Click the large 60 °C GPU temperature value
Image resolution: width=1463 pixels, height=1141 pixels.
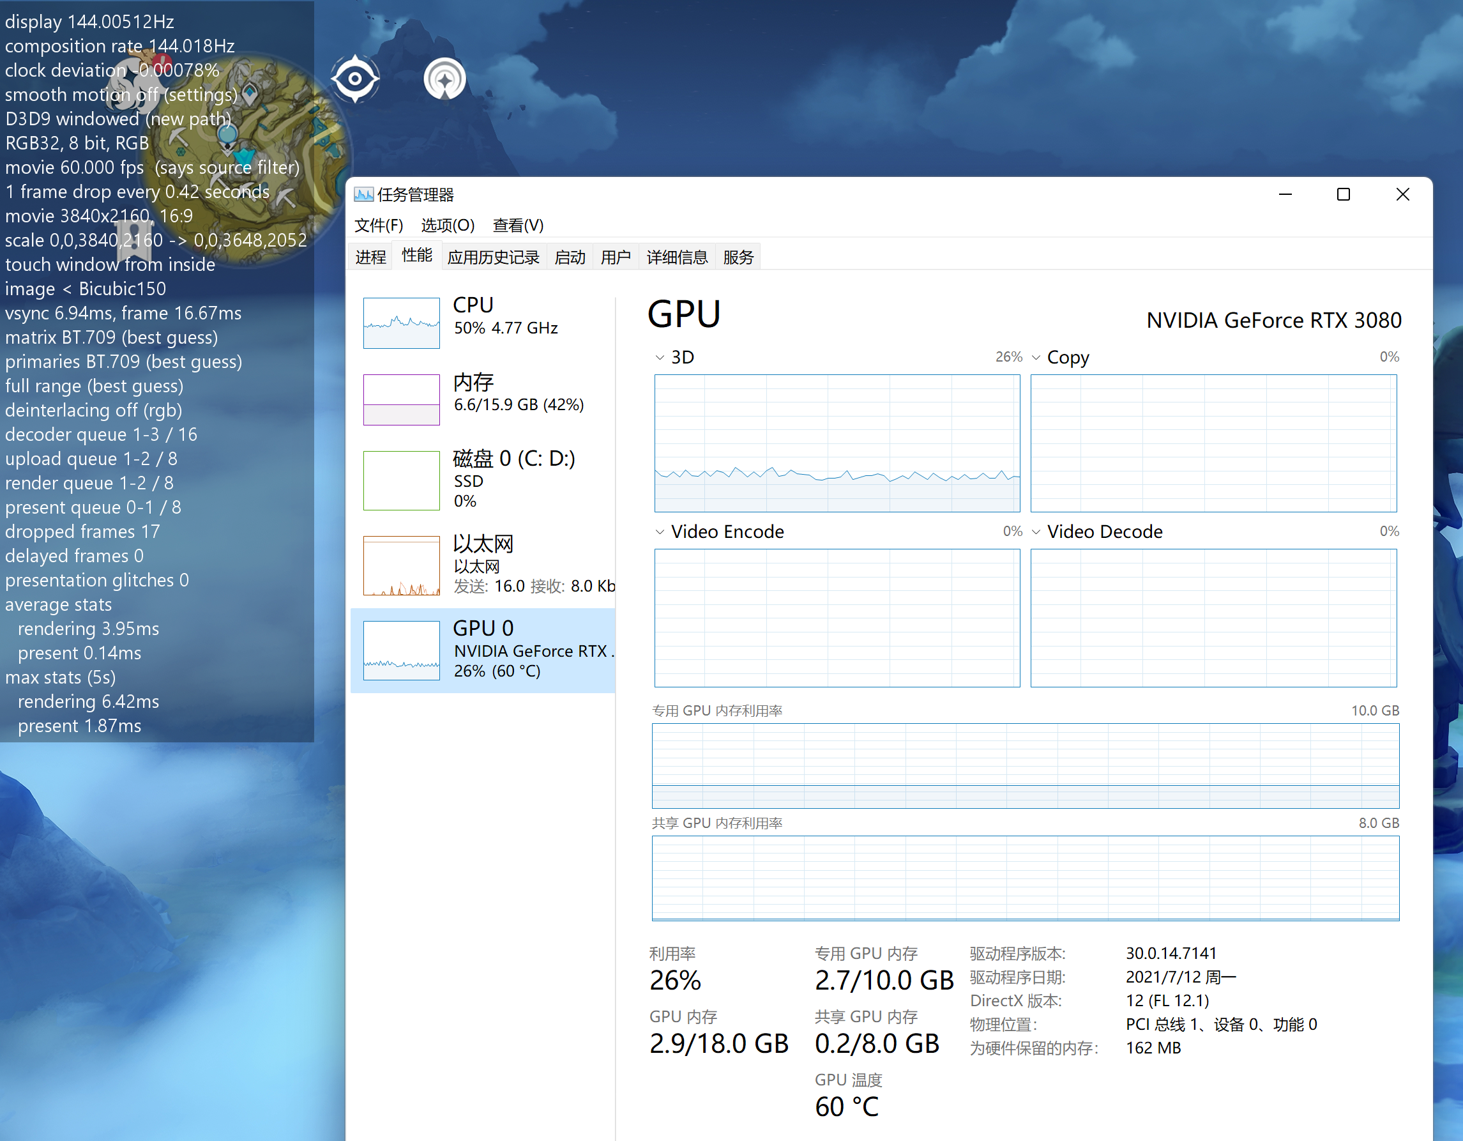[847, 1107]
